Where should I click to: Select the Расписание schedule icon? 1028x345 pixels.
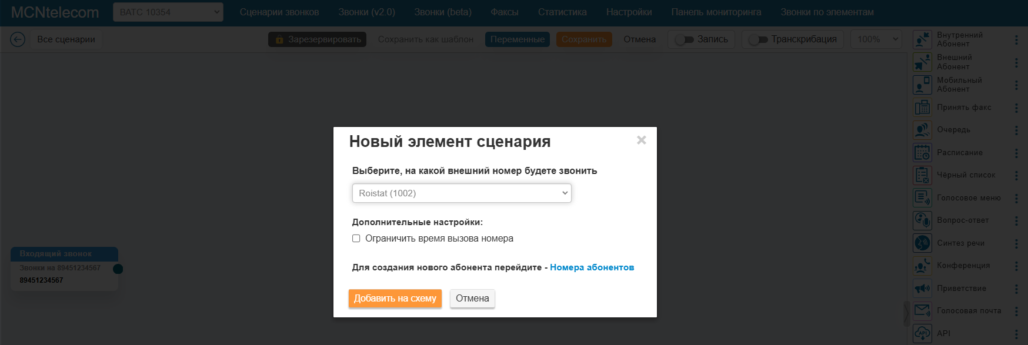pyautogui.click(x=922, y=153)
